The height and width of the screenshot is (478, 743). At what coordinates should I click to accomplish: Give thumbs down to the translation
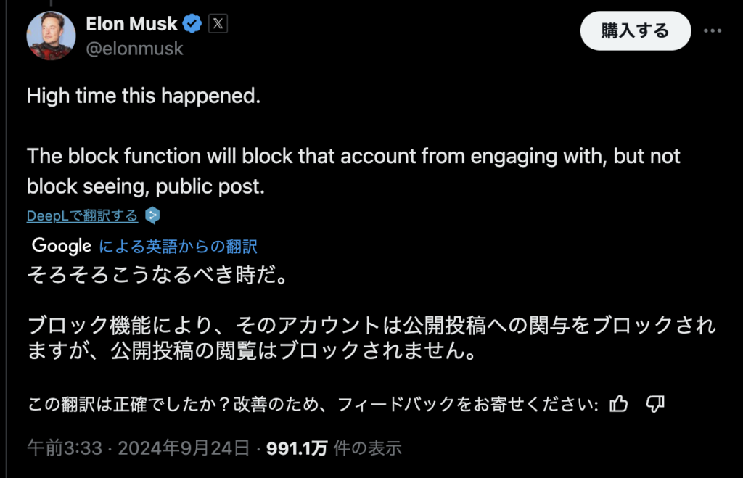655,404
